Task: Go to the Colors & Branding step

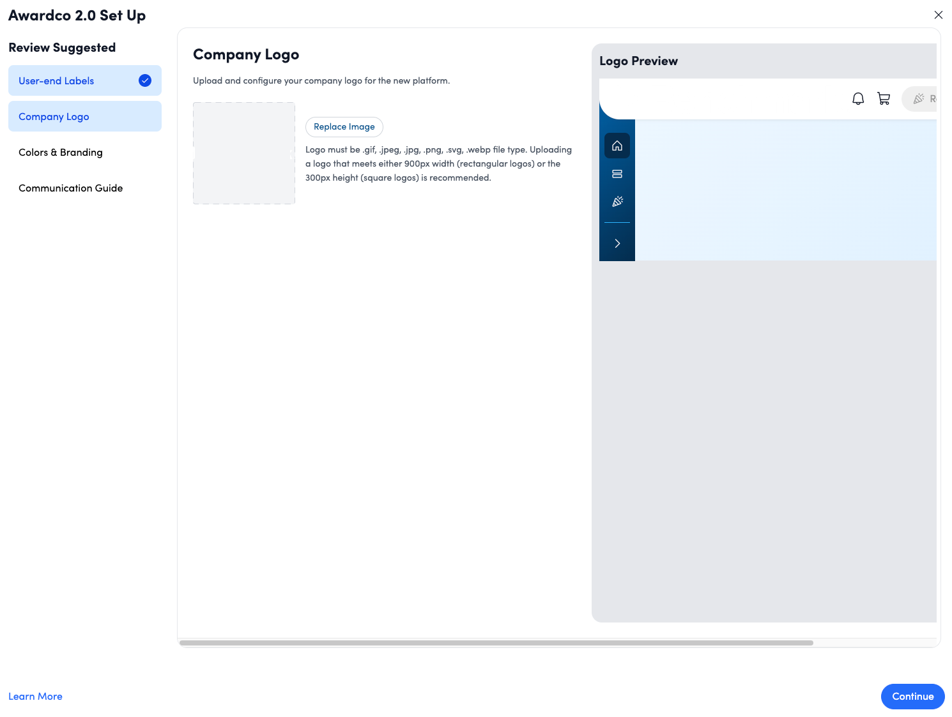Action: (61, 153)
